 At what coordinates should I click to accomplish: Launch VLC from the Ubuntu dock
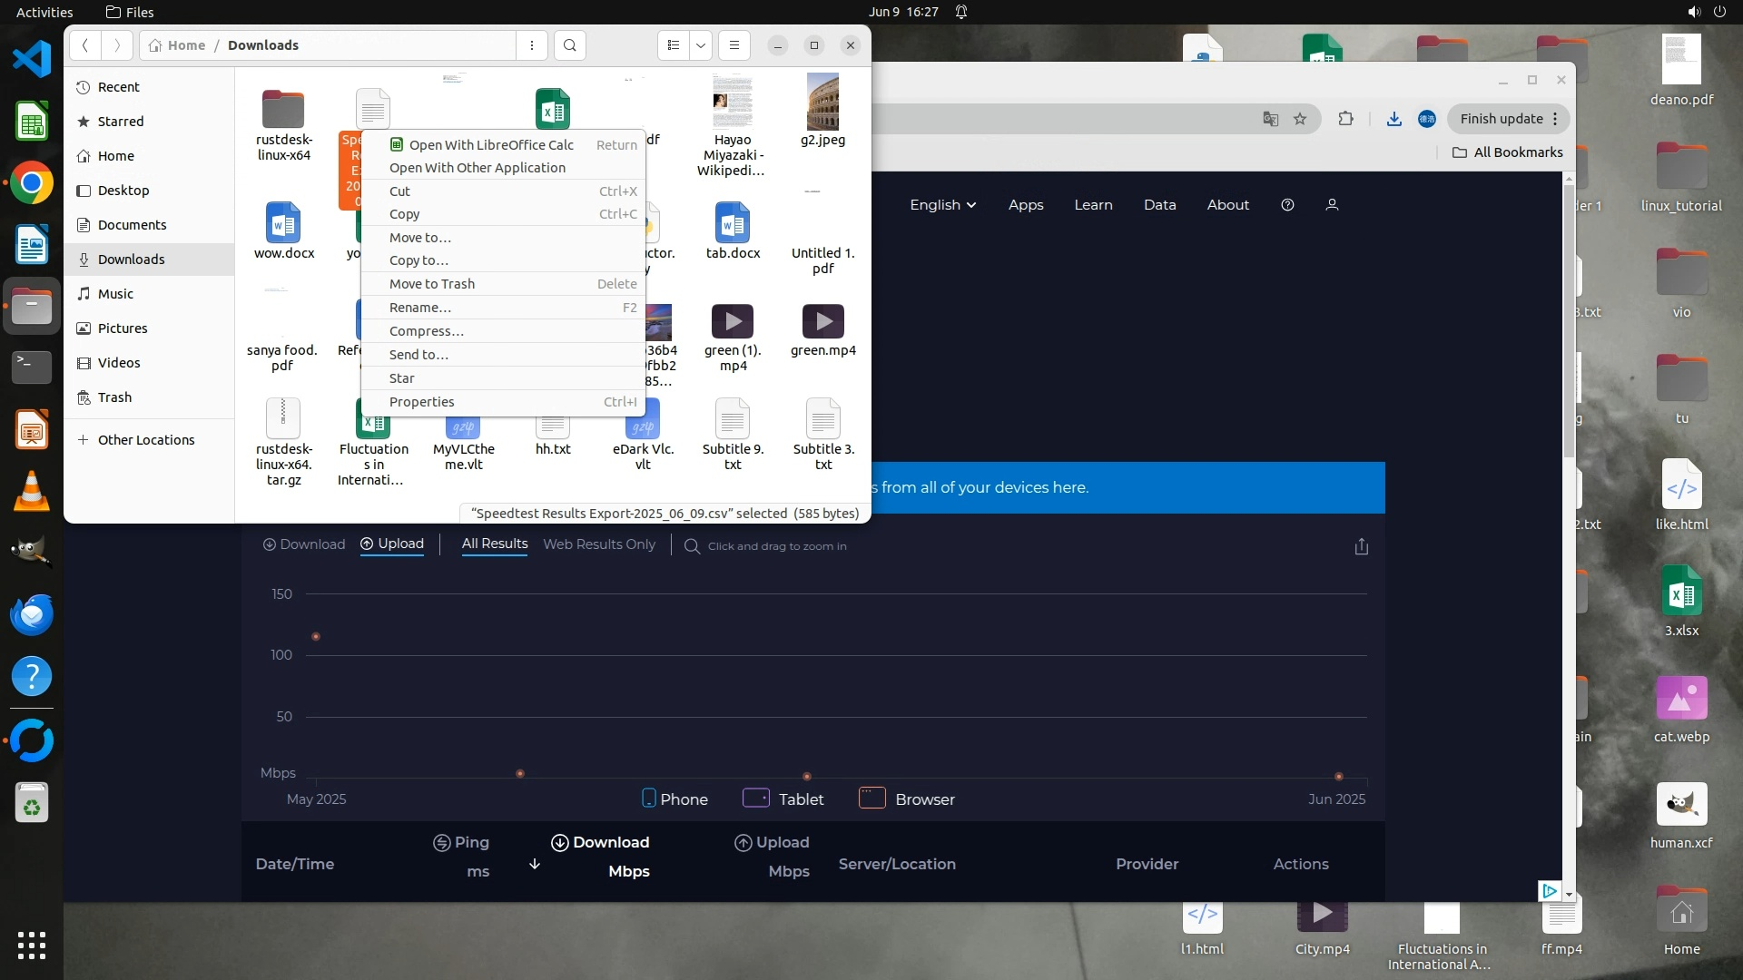[31, 491]
